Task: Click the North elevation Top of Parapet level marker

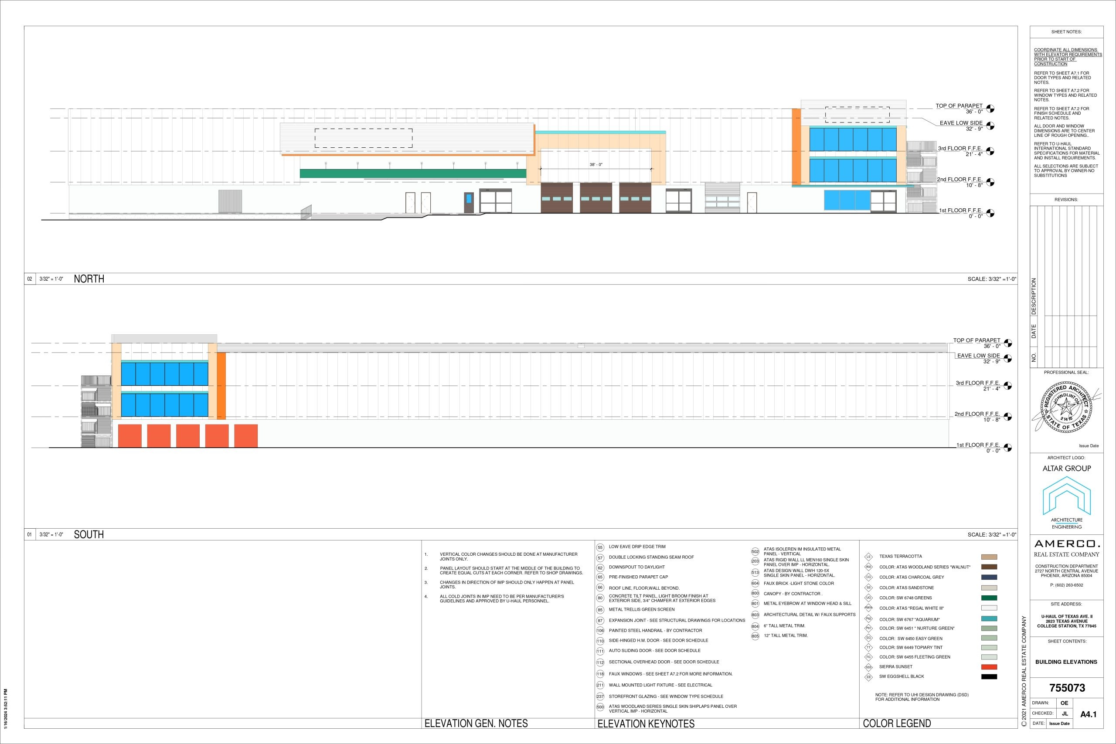Action: click(990, 109)
